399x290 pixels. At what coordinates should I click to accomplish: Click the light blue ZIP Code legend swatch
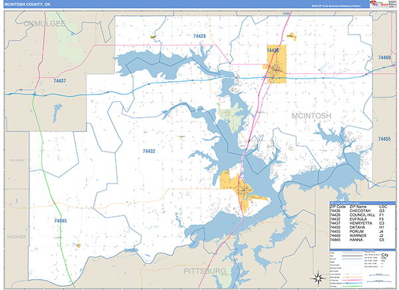[x=352, y=259]
